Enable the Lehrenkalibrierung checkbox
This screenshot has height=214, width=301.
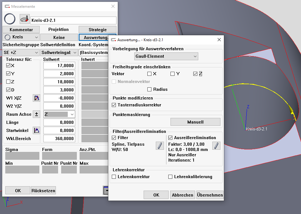pyautogui.click(x=170, y=177)
